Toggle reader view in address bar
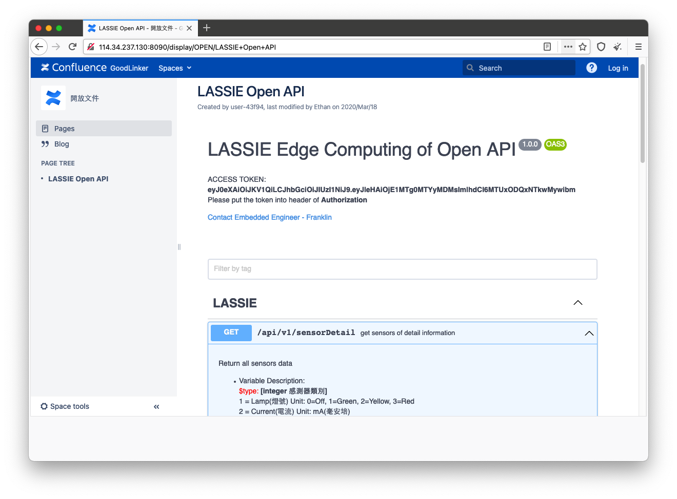This screenshot has width=677, height=499. pos(547,47)
